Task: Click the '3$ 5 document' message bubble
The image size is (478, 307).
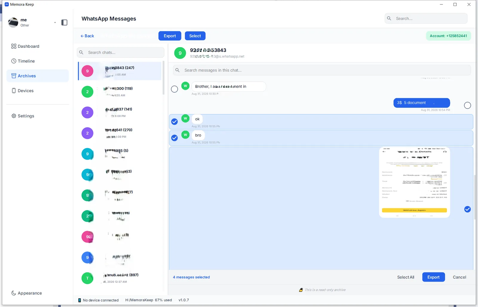Action: [x=422, y=103]
